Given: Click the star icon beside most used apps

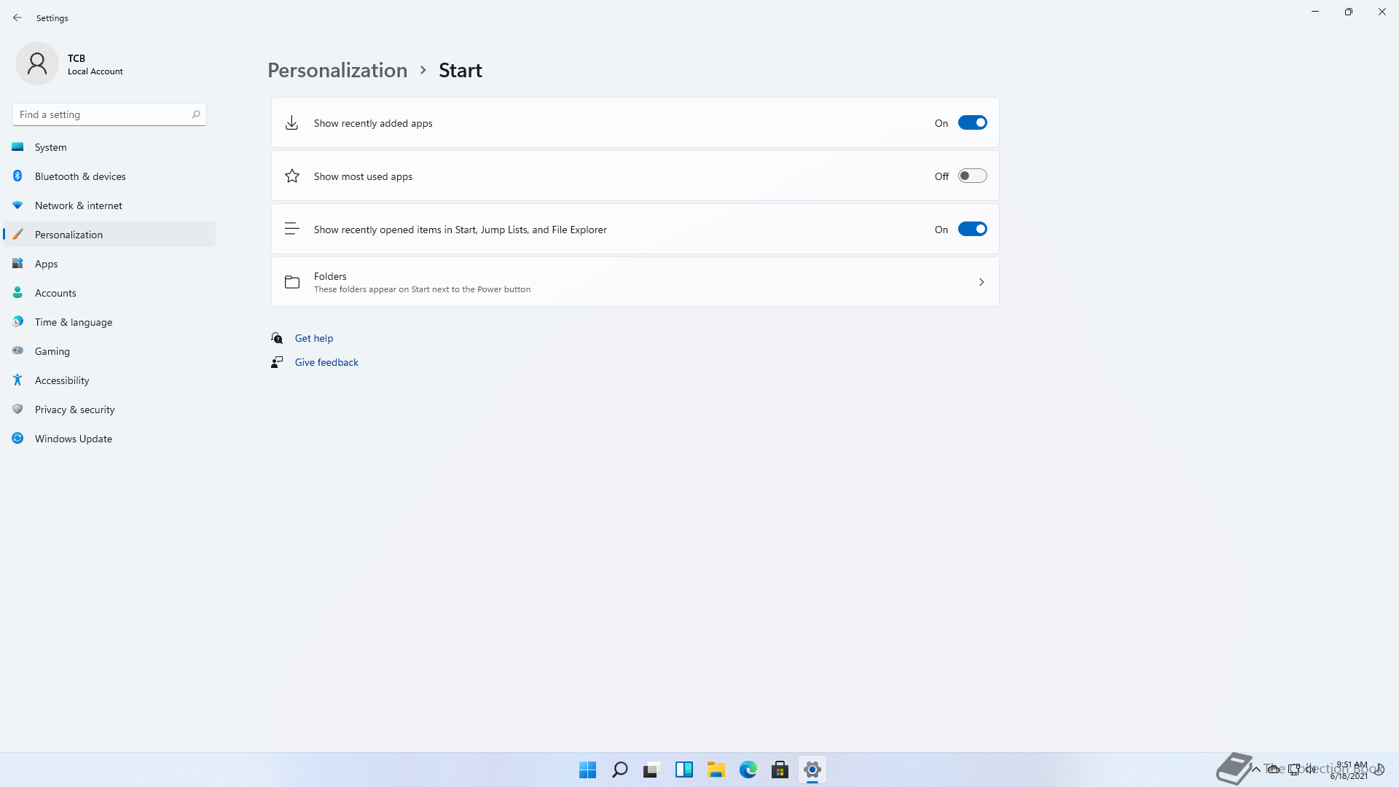Looking at the screenshot, I should click(292, 176).
